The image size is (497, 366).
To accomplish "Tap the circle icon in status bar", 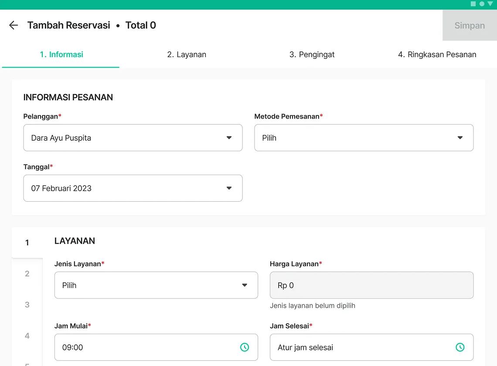I will [482, 4].
